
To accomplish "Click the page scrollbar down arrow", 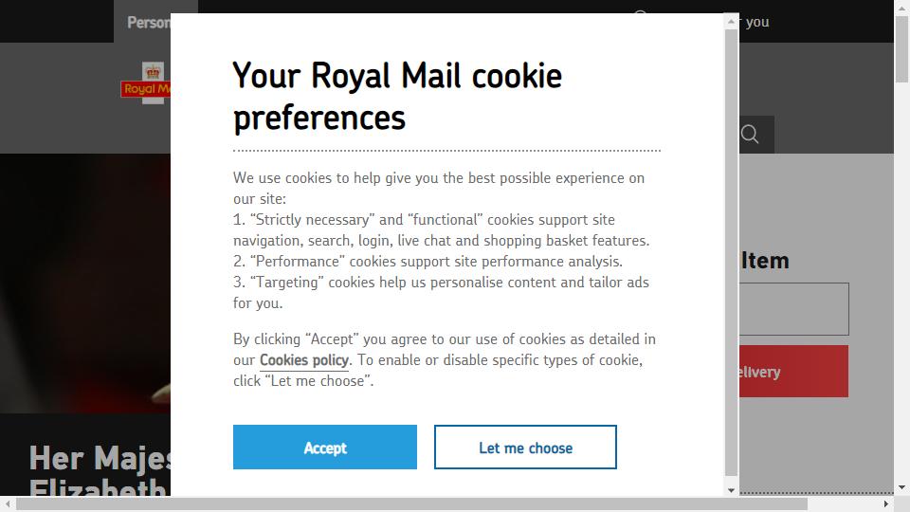I will coord(901,487).
